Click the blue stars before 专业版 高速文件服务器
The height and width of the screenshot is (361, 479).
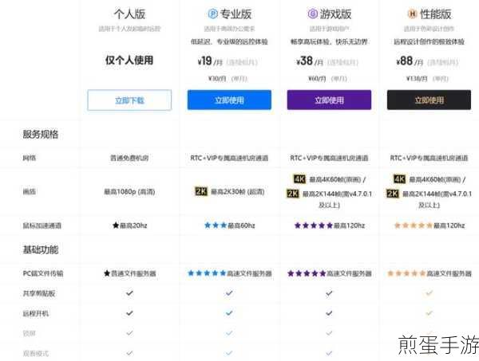(x=207, y=273)
